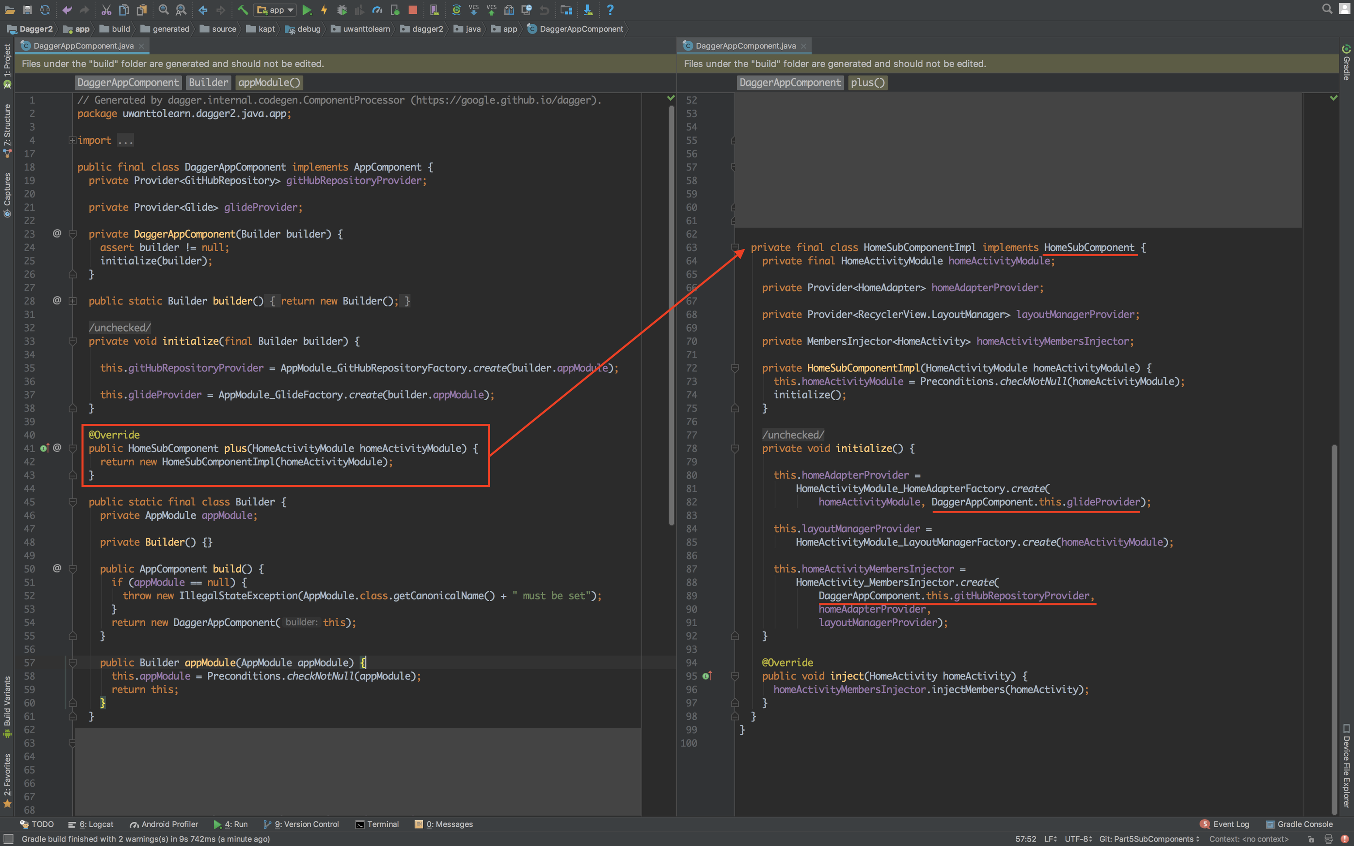Open the app run configuration dropdown

click(275, 9)
